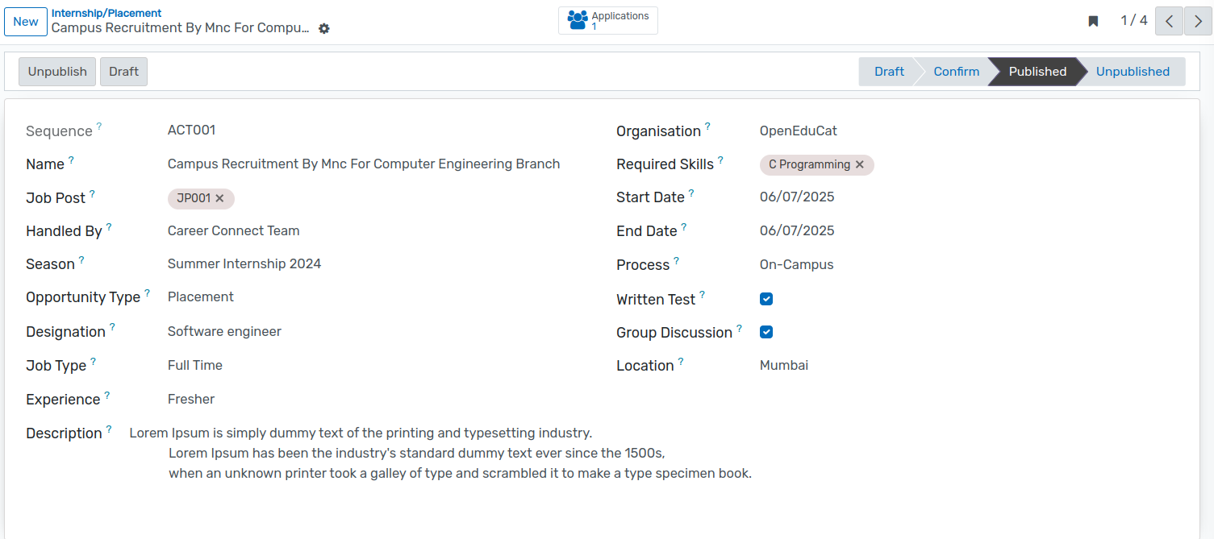
Task: Show help tooltip for Sequence field
Action: click(x=99, y=126)
